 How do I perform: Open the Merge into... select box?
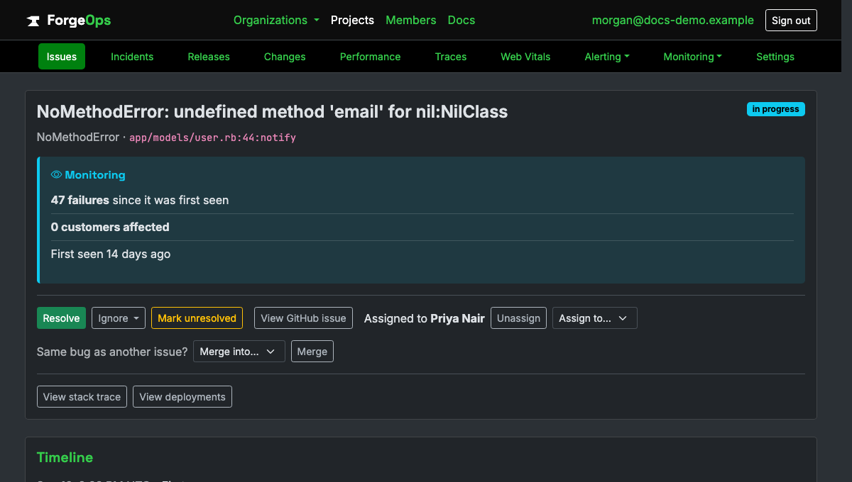coord(239,352)
